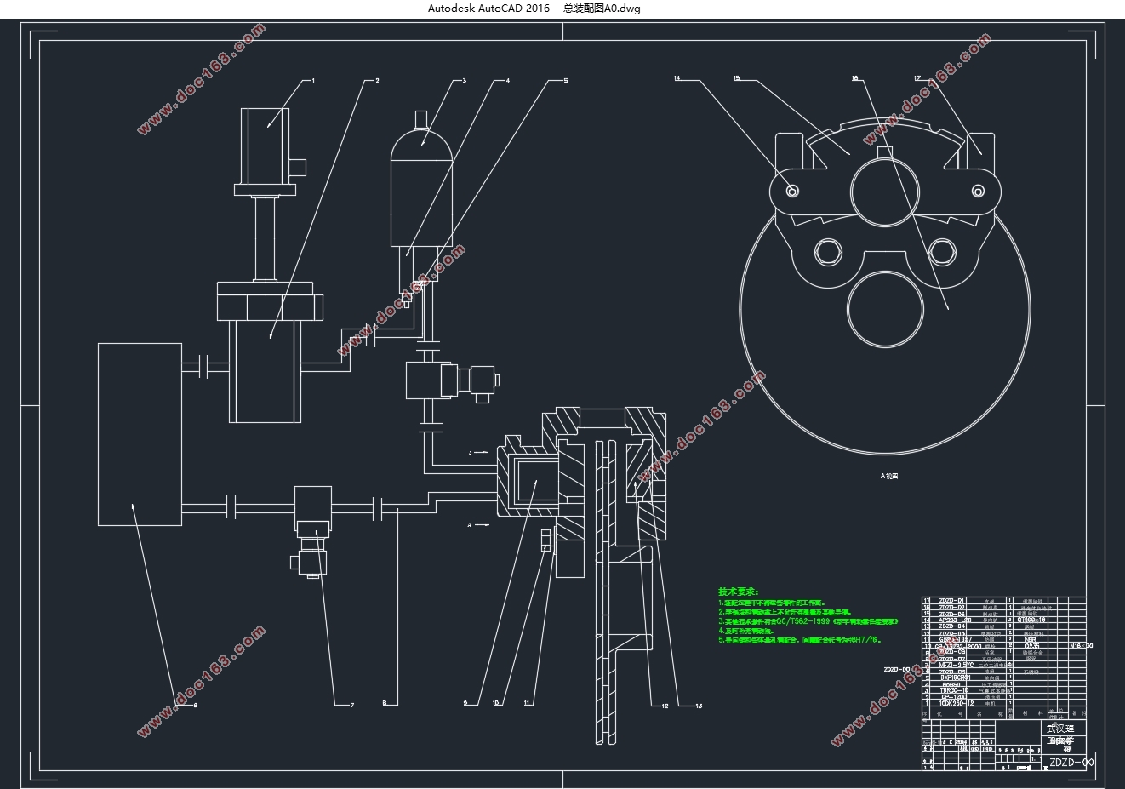Select callout number 3 above the accumulator
This screenshot has height=789, width=1125.
(465, 81)
